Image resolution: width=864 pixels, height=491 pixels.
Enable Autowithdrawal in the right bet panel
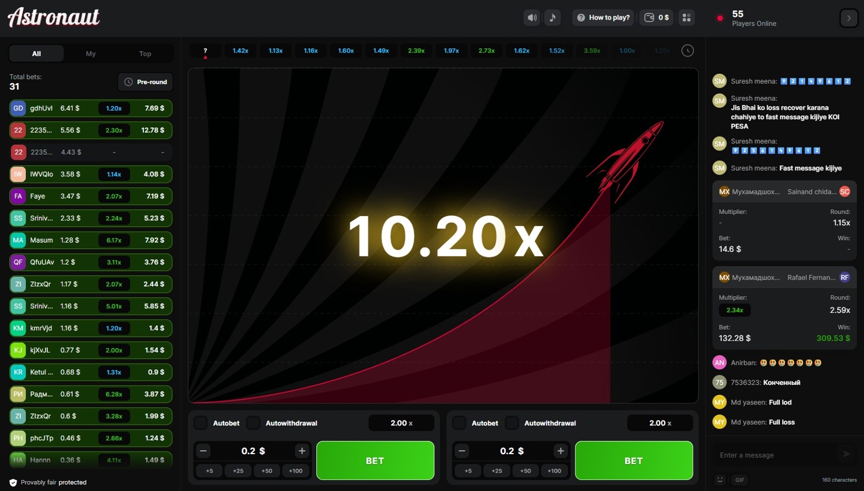[x=511, y=423]
